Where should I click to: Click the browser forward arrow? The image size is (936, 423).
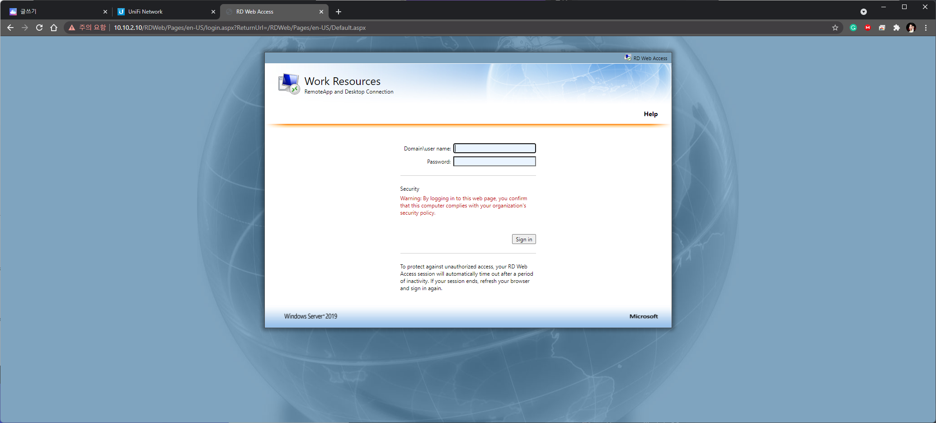25,28
